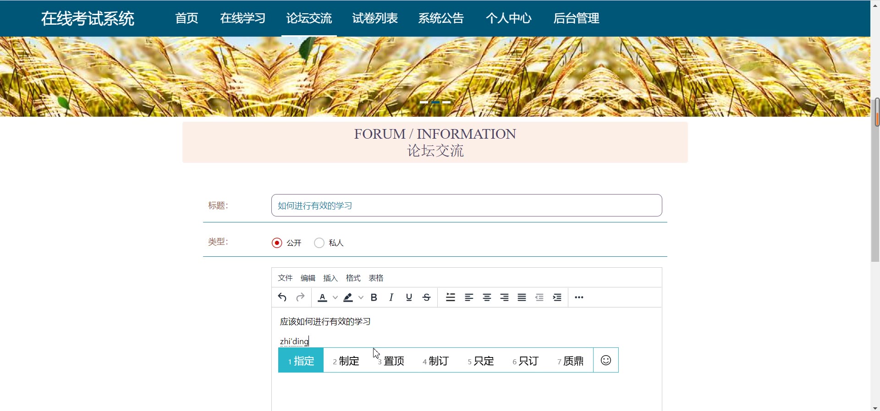This screenshot has width=880, height=411.
Task: Open 试卷列表 navigation item
Action: tap(375, 18)
